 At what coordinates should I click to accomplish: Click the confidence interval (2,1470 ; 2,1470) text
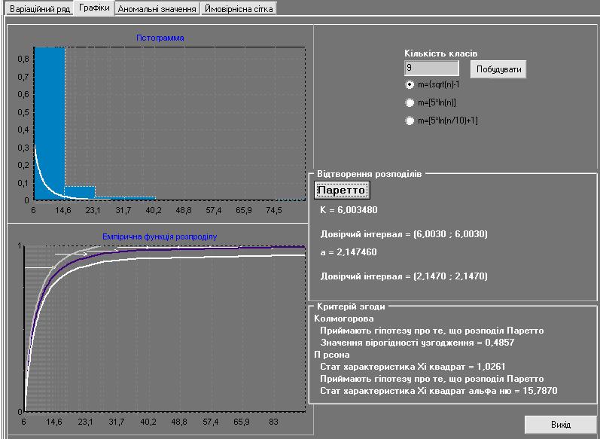tap(404, 276)
